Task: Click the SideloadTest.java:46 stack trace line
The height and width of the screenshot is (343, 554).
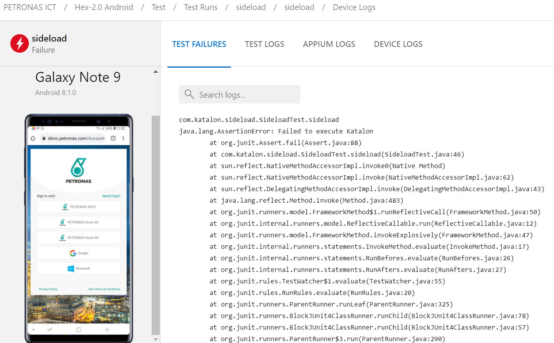Action: 337,154
